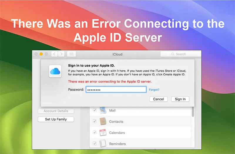This screenshot has width=235, height=154.
Task: Go forward with the right chevron button
Action: [x=61, y=54]
